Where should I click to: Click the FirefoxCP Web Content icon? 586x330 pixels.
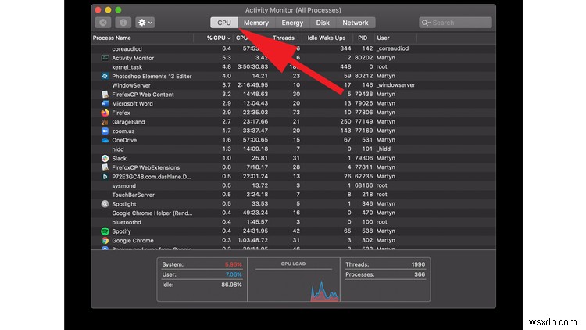pos(105,95)
